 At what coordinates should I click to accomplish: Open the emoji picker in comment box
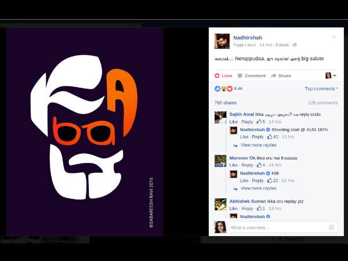331,227
